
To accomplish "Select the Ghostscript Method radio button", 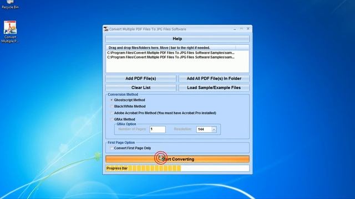I will click(111, 100).
